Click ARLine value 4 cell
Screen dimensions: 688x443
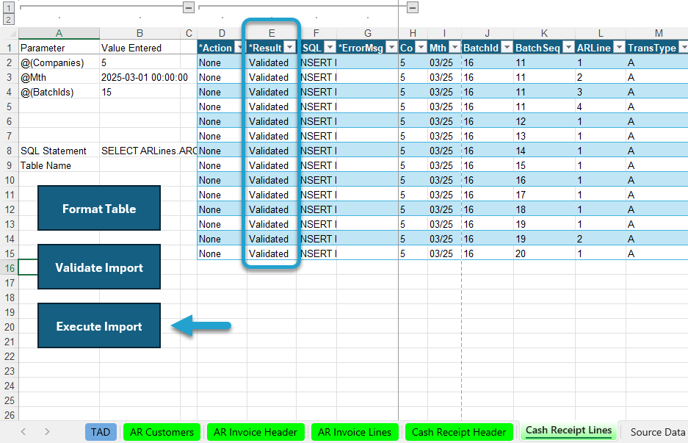click(x=600, y=107)
